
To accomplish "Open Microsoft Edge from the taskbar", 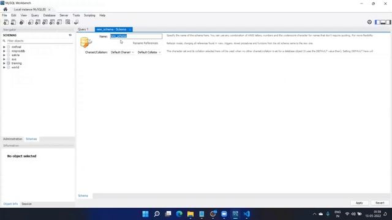I will coord(179,214).
